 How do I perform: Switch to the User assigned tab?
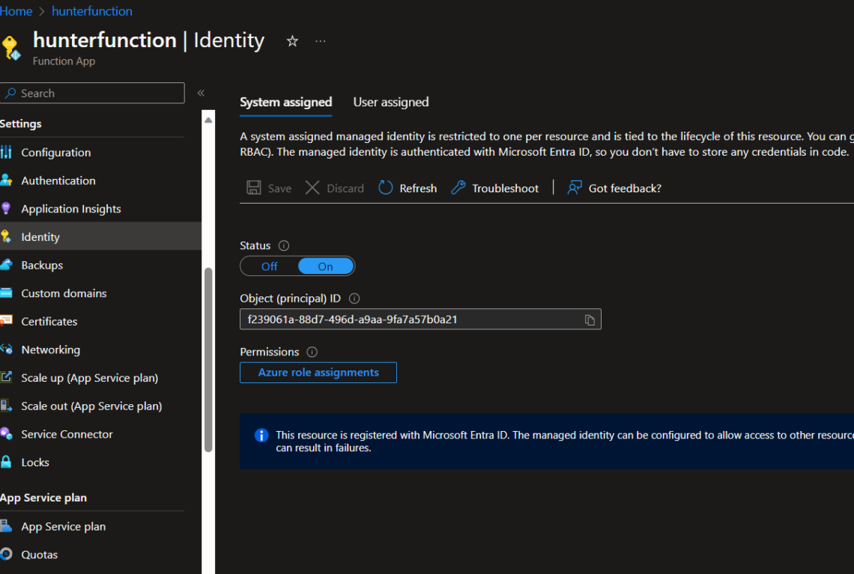pos(390,102)
